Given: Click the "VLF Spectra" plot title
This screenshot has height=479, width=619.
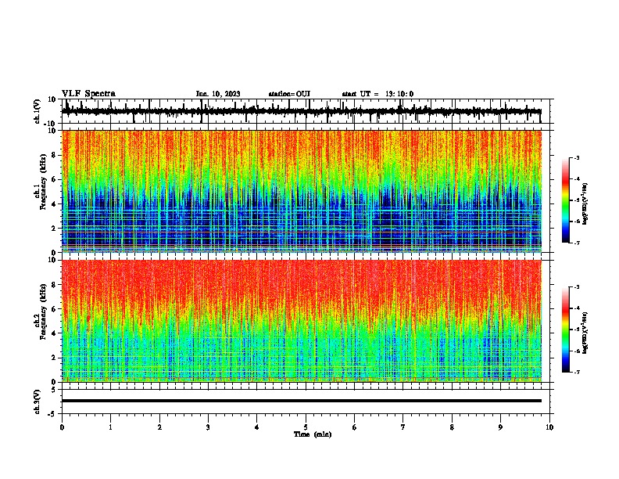Looking at the screenshot, I should 88,94.
